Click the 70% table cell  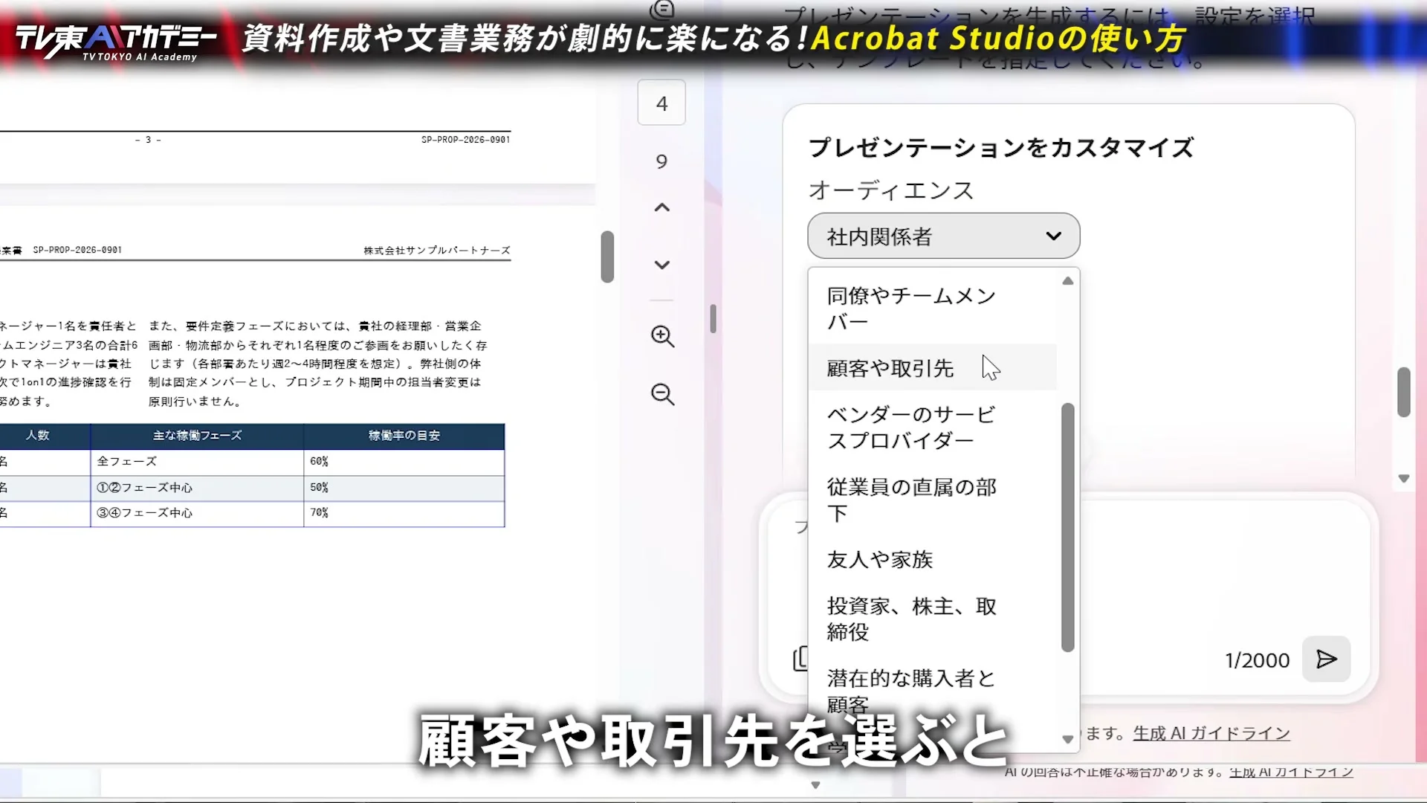[x=404, y=513]
